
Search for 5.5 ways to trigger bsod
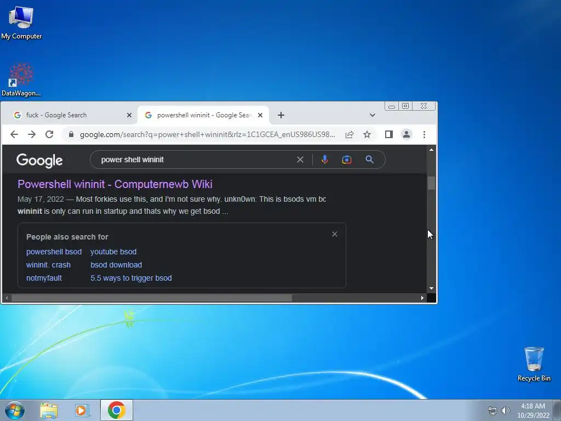click(x=131, y=278)
